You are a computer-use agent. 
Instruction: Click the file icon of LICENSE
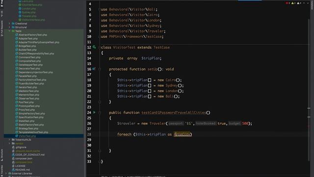(x=13, y=166)
